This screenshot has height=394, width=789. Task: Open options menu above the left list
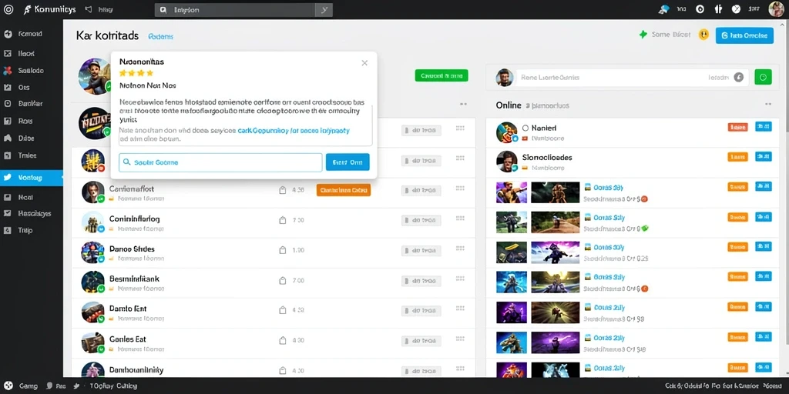[463, 105]
